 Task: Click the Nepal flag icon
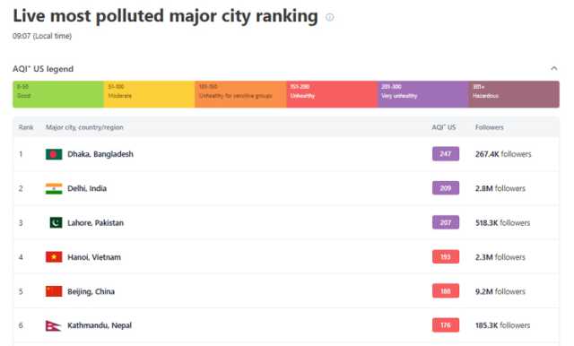53,325
